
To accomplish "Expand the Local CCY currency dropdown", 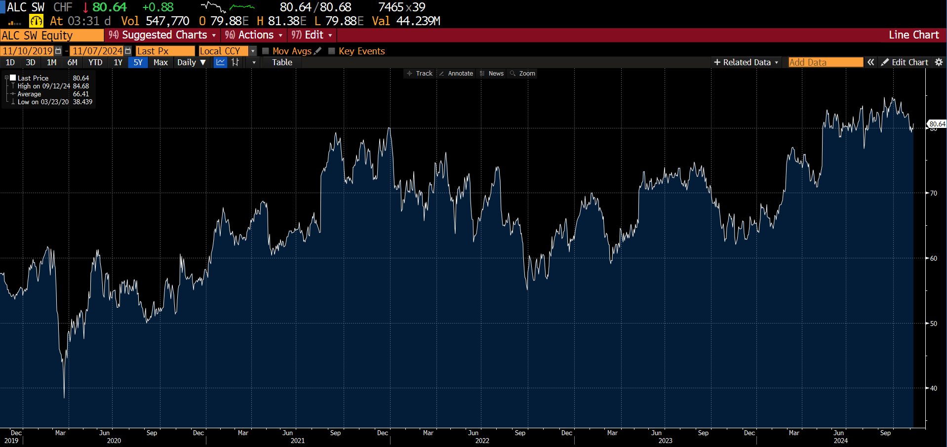I will coord(253,51).
